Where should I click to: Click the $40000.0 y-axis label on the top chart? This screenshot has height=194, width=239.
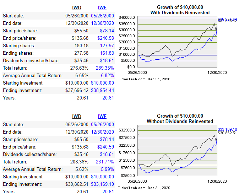point(126,17)
